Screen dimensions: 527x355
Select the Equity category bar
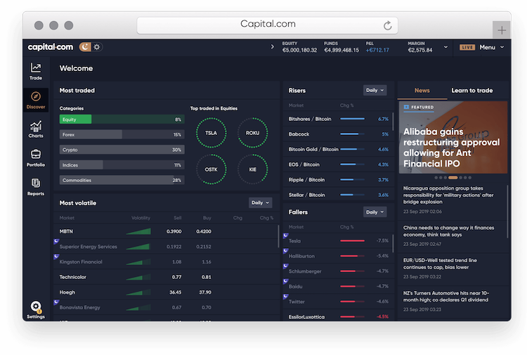pos(122,120)
